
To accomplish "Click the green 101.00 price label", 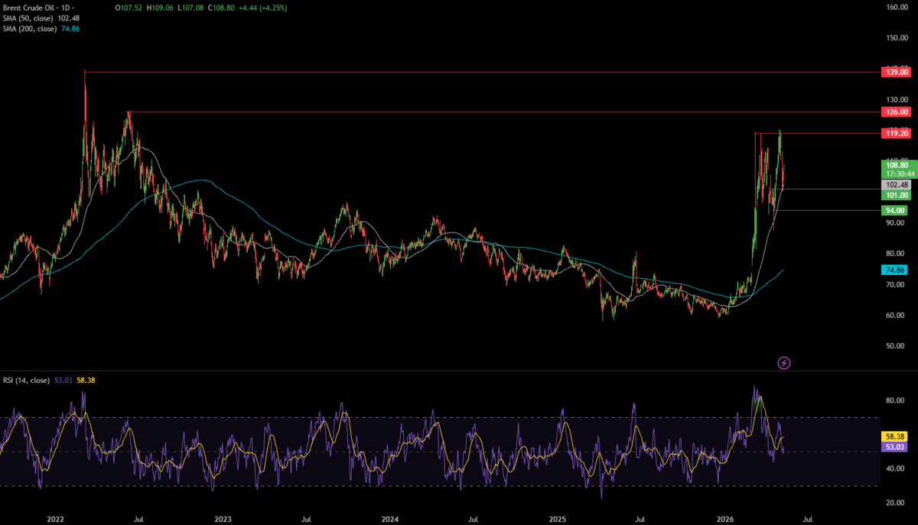I will pyautogui.click(x=896, y=196).
